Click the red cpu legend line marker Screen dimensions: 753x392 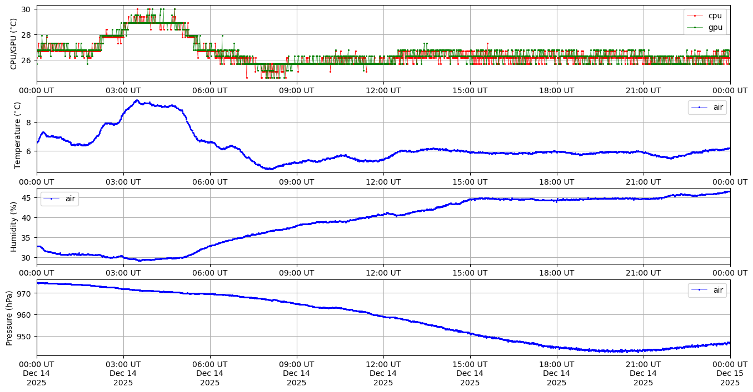tap(697, 16)
